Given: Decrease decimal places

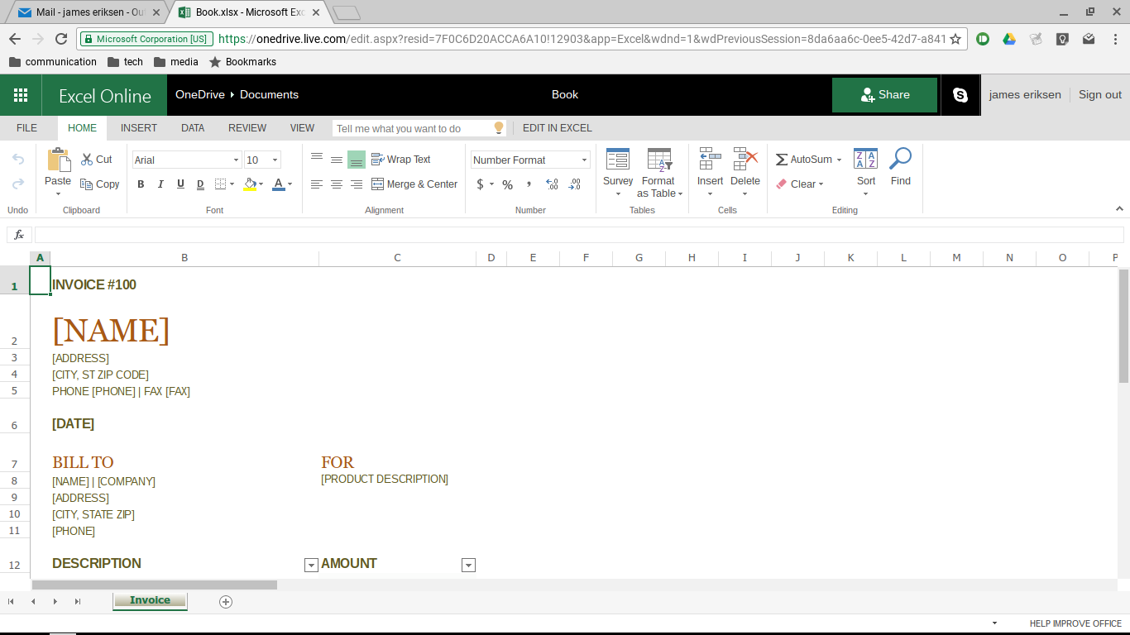Looking at the screenshot, I should point(575,184).
